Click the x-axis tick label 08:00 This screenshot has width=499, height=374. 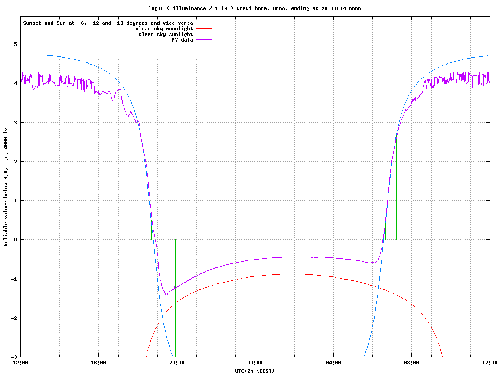(412, 363)
